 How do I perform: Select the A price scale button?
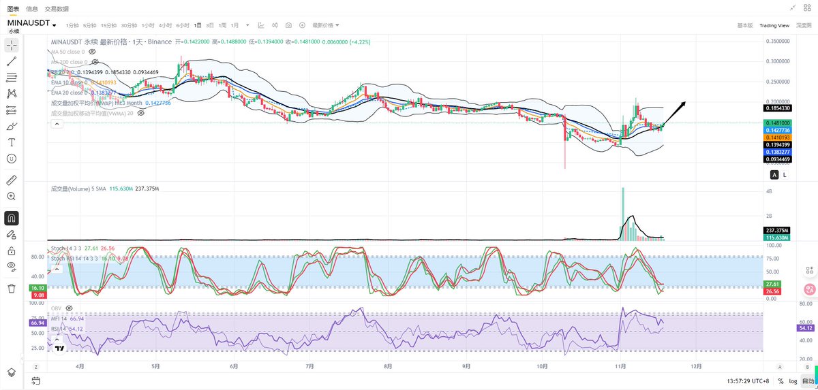[774, 174]
